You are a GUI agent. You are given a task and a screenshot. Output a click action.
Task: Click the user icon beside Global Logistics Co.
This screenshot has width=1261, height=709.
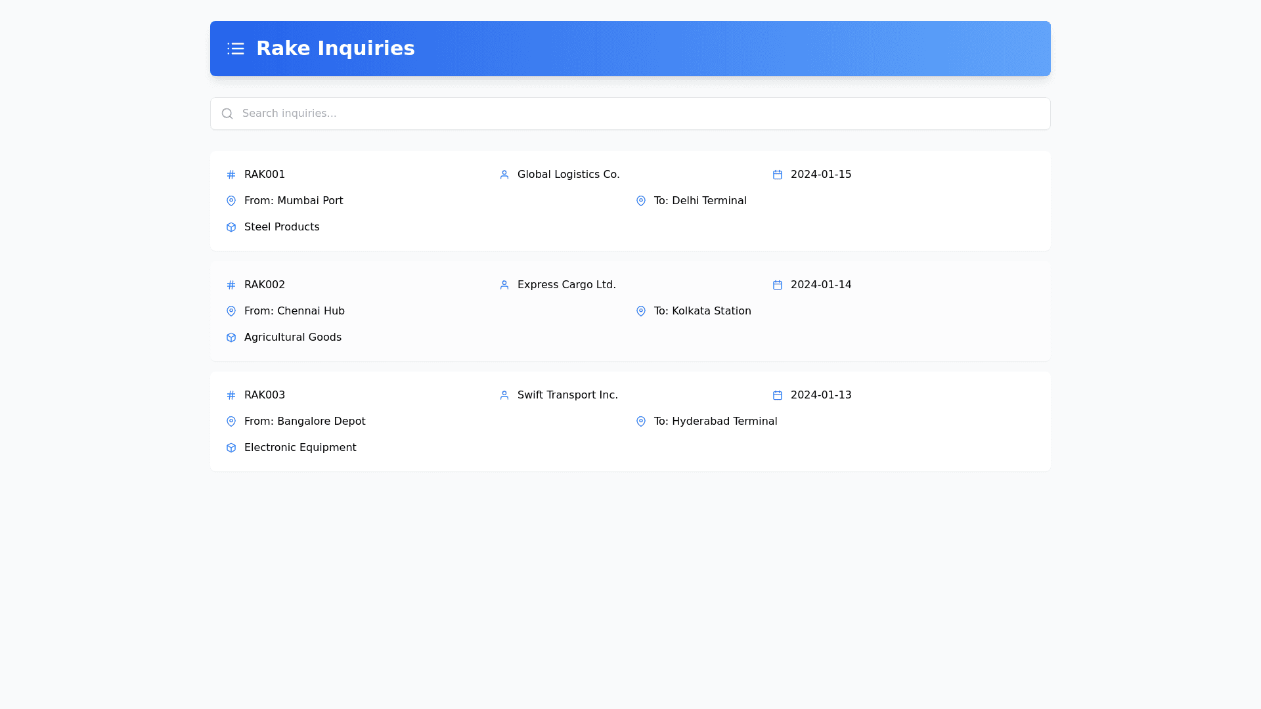[x=504, y=175]
